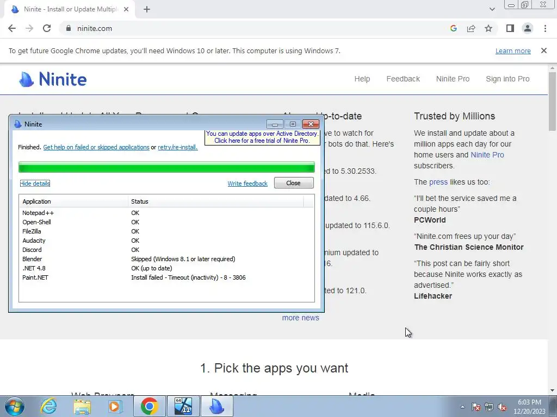Viewport: 557px width, 417px height.
Task: Click the Install failed Timeout status text
Action: (188, 277)
